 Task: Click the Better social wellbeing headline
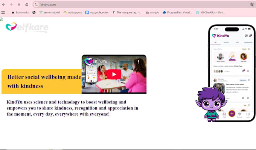(x=44, y=81)
